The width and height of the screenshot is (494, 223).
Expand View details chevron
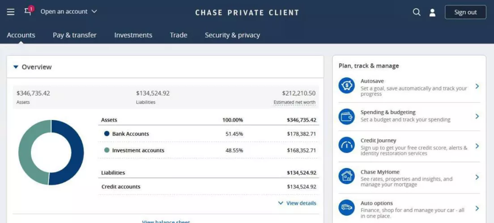click(281, 203)
